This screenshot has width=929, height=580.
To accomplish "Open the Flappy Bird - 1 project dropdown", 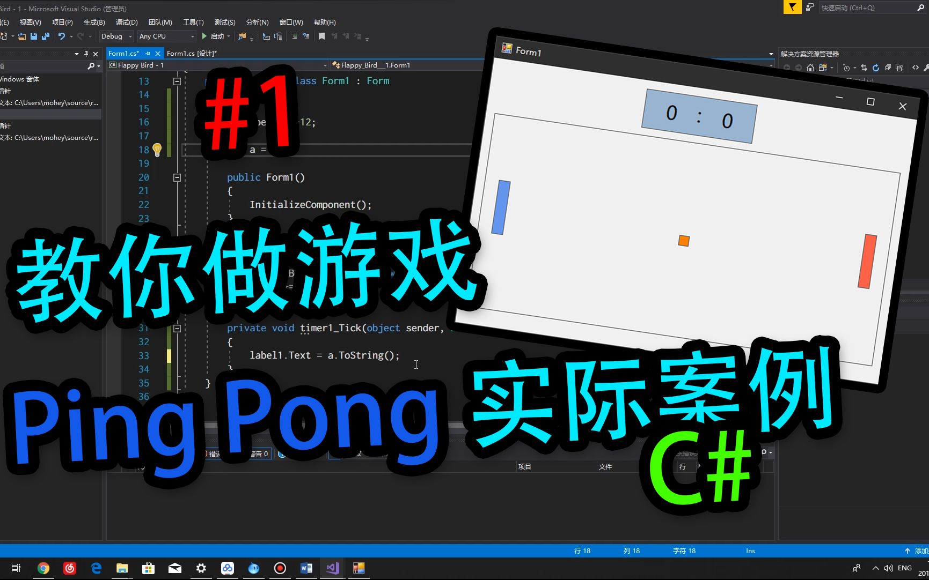I will pyautogui.click(x=217, y=65).
